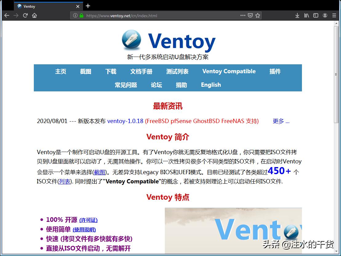Image resolution: width=341 pixels, height=256 pixels.
Task: Open the downloads arrow icon
Action: click(x=297, y=15)
